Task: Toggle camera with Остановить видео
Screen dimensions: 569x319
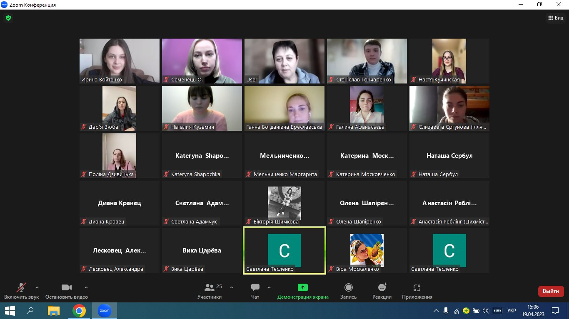Action: 66,288
